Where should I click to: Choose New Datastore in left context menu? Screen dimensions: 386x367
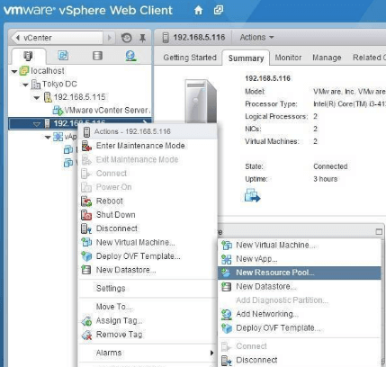[148, 270]
